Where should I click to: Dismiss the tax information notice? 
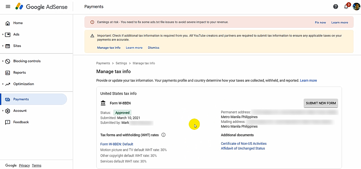click(154, 48)
